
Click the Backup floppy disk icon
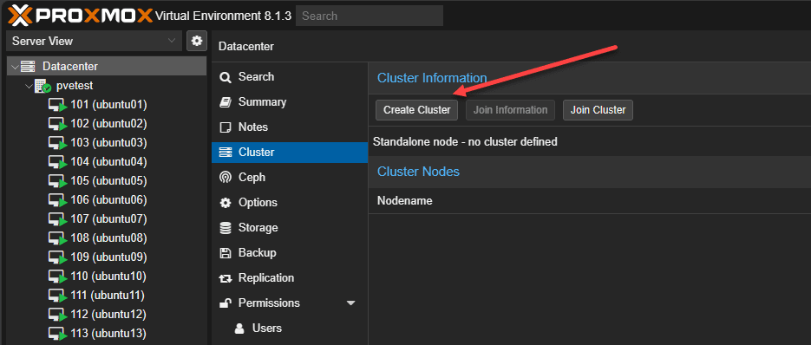[x=226, y=253]
